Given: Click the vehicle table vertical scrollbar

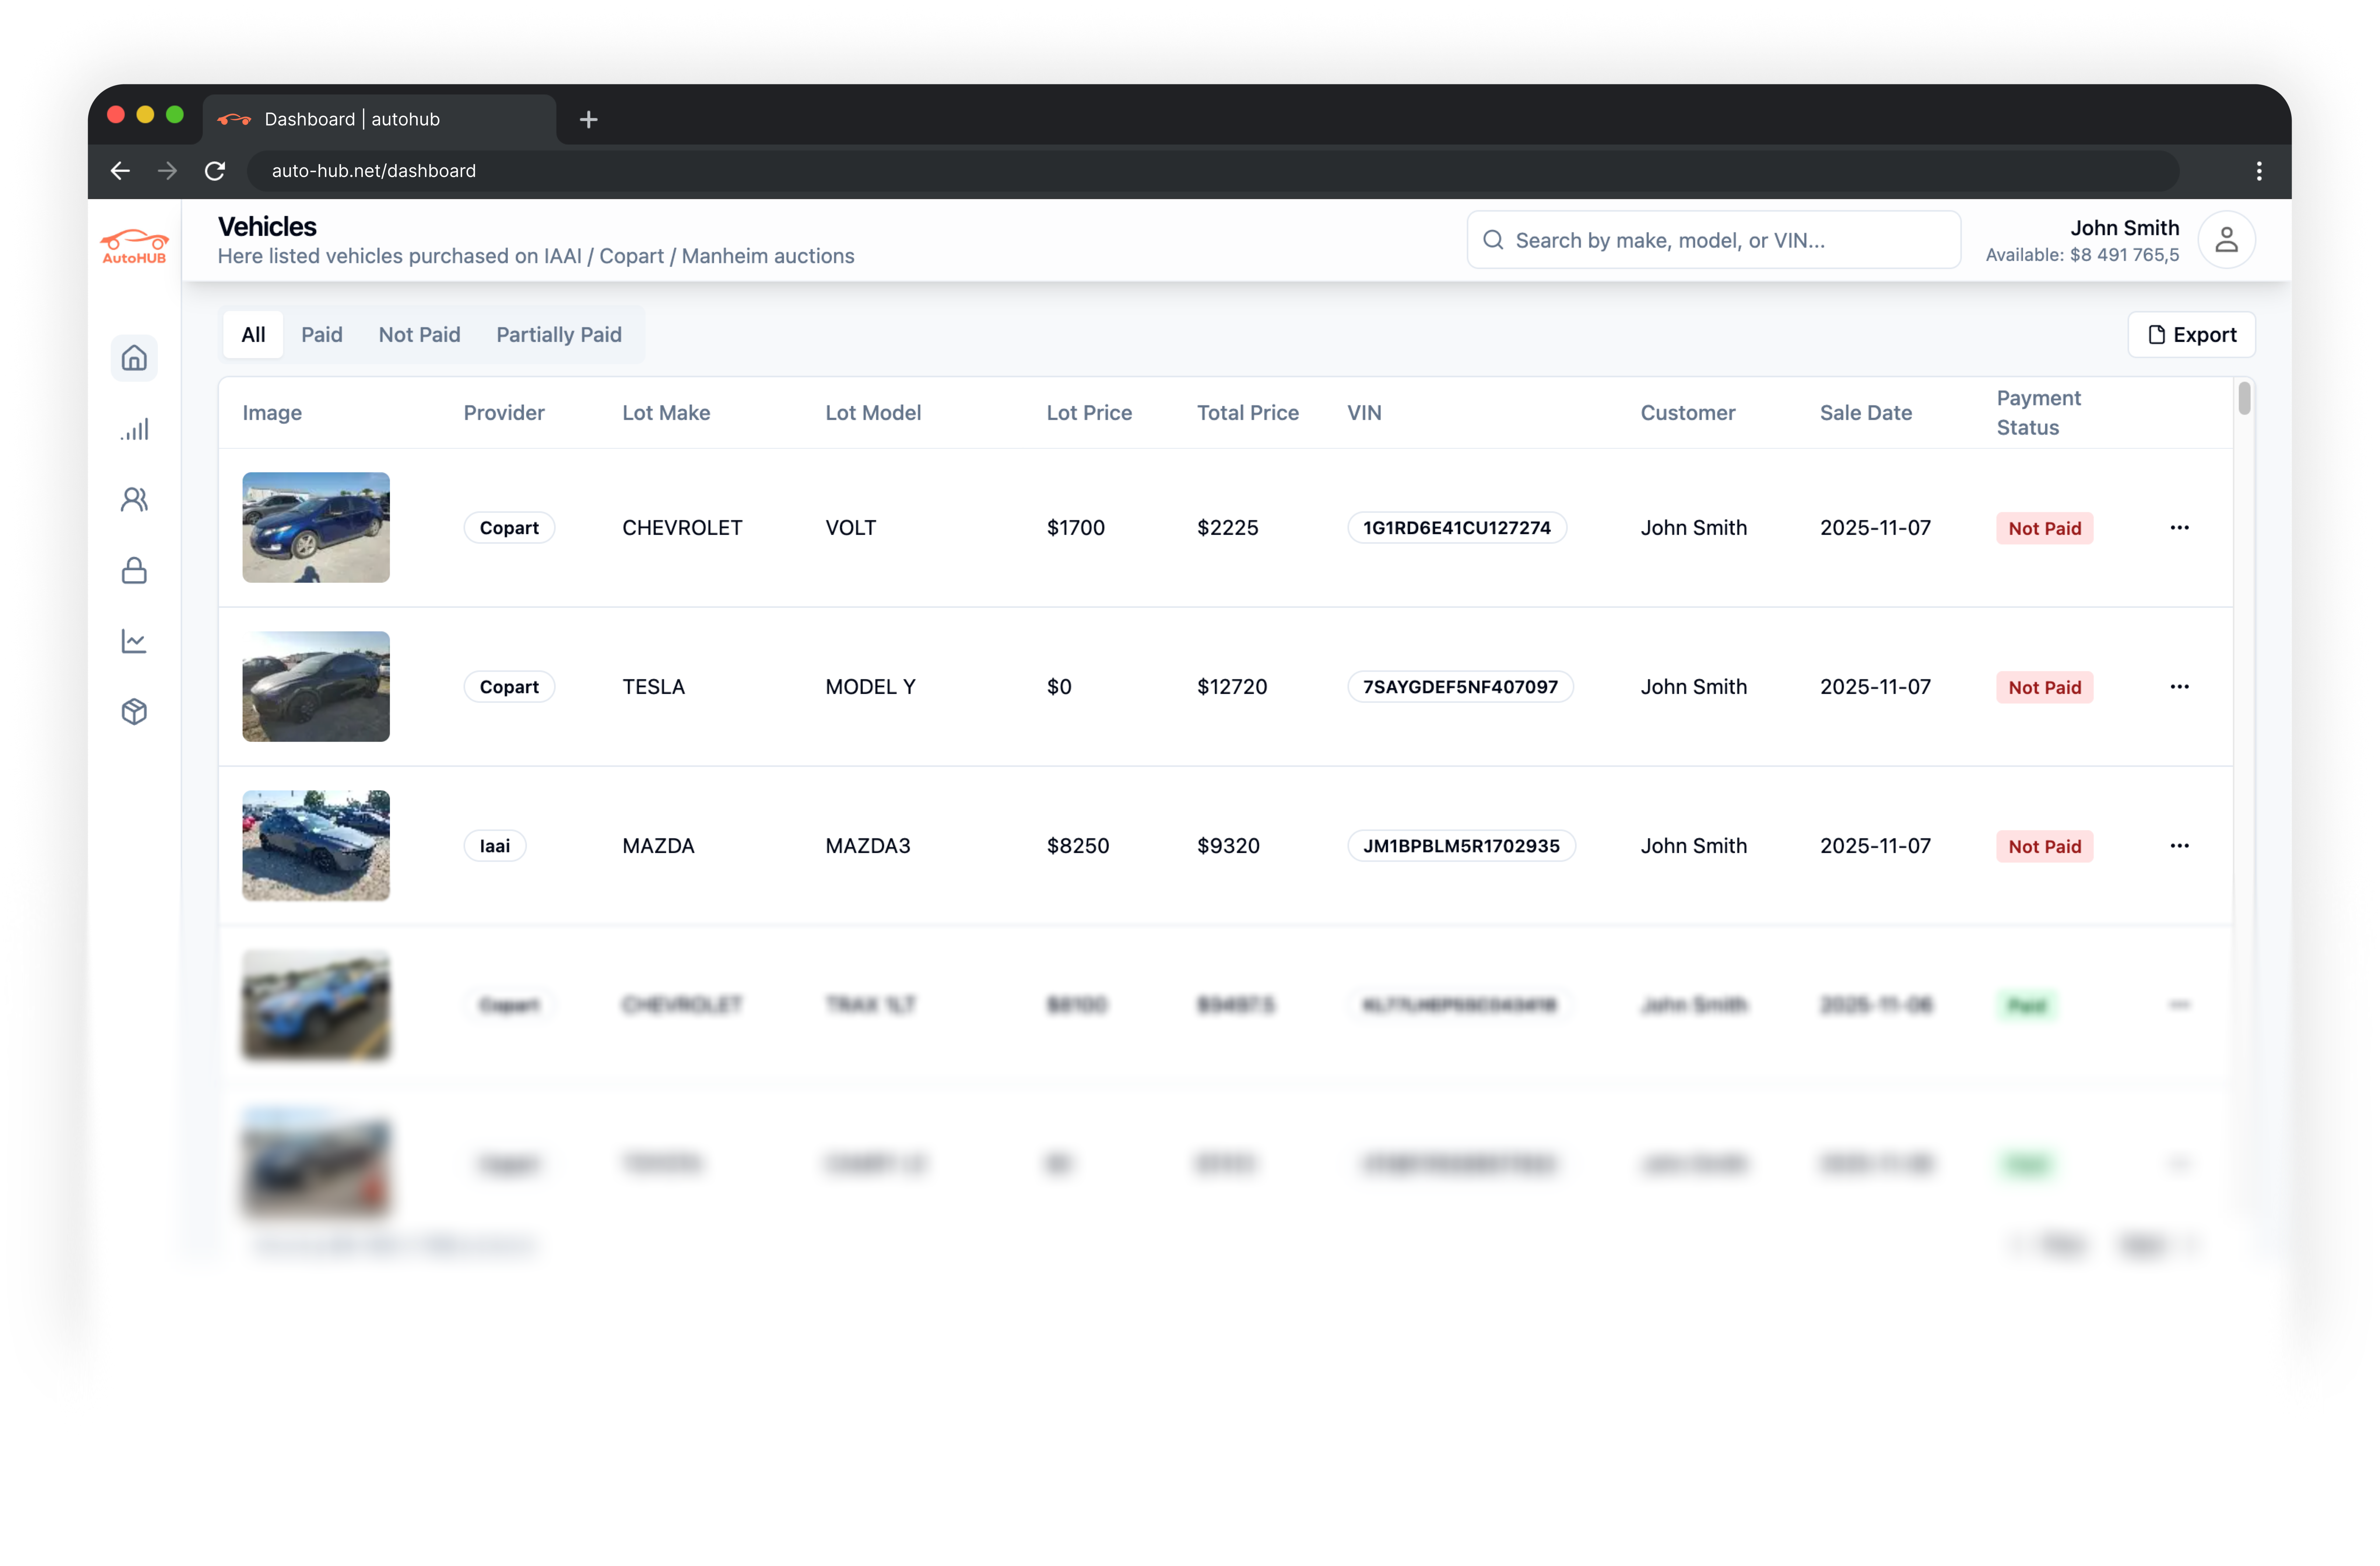Looking at the screenshot, I should pos(2245,399).
